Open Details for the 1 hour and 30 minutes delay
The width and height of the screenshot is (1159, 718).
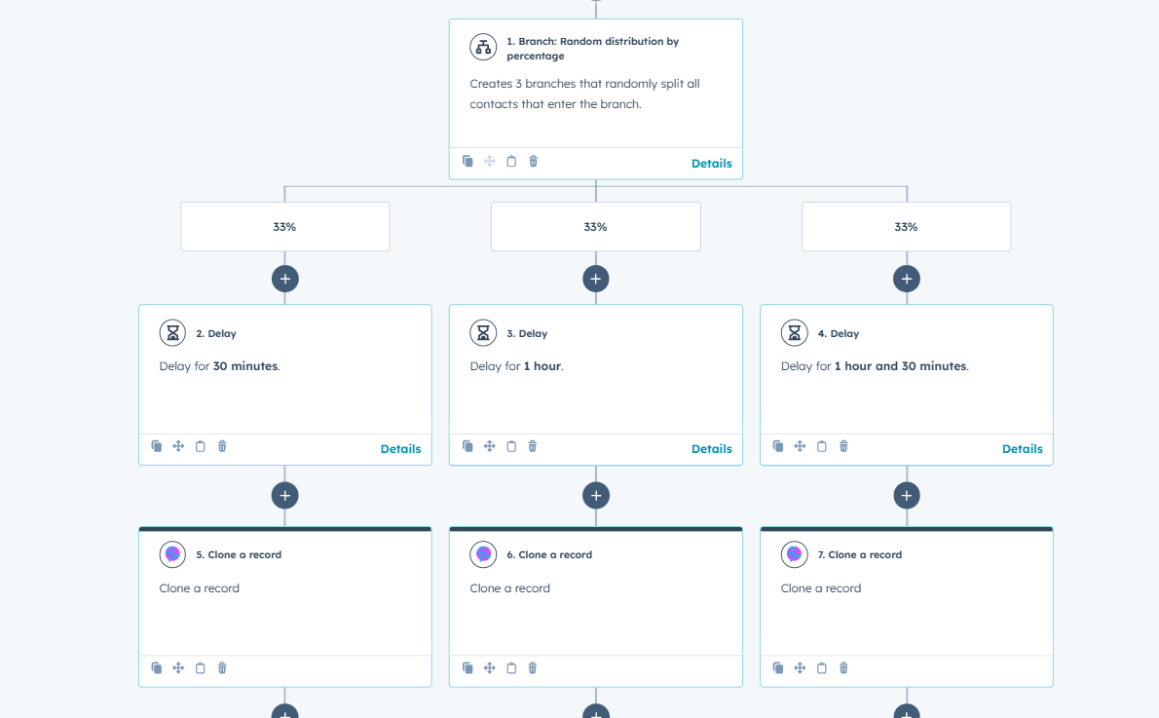pos(1022,449)
